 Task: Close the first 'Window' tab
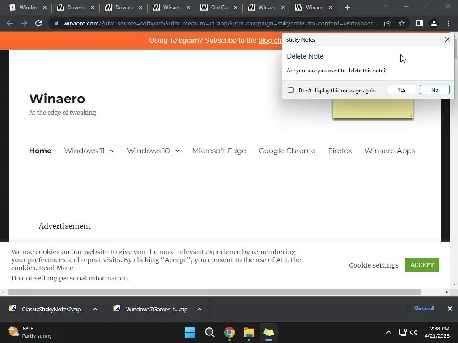click(x=45, y=8)
